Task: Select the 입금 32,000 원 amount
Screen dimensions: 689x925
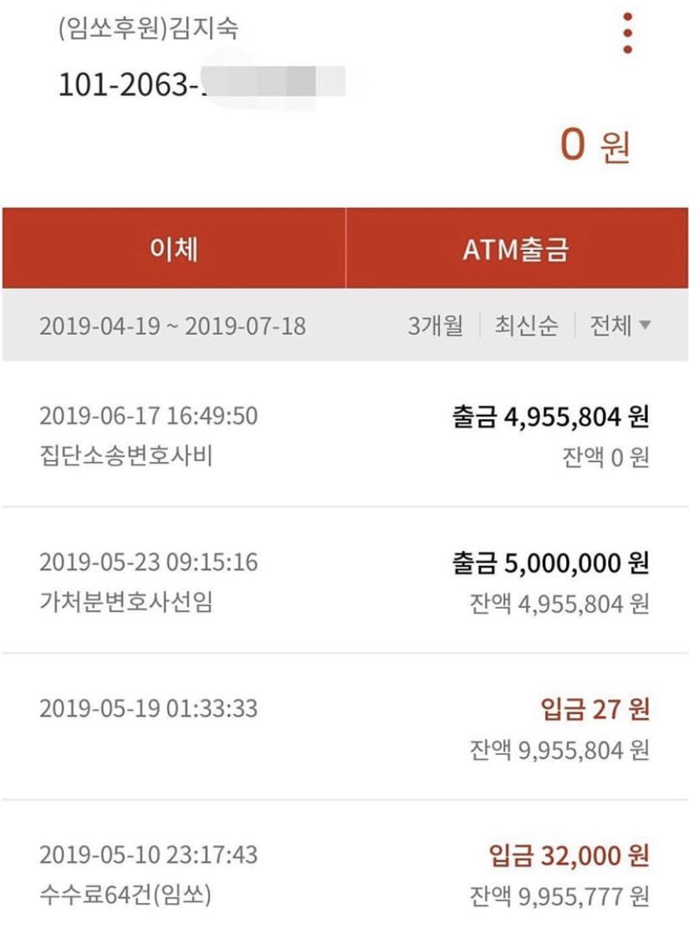Action: click(x=569, y=855)
